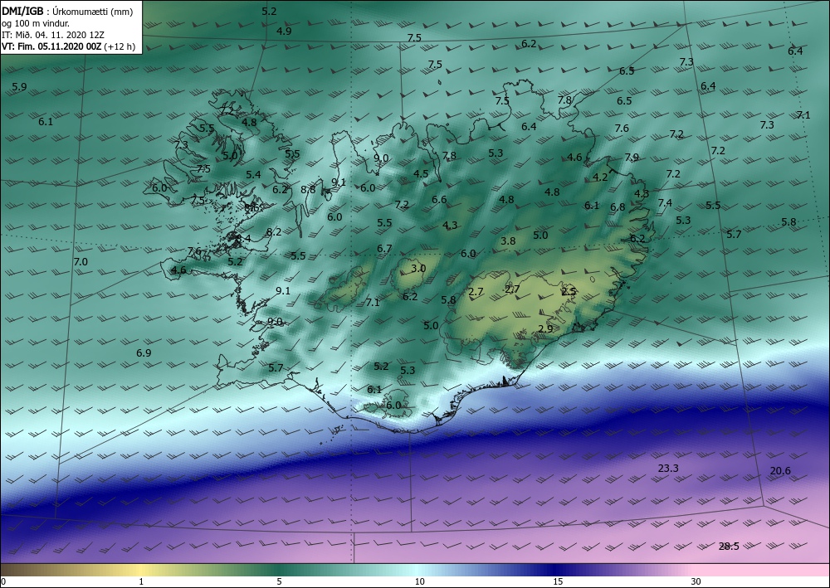
Task: Click the 4.2 value on the map
Action: coord(600,177)
